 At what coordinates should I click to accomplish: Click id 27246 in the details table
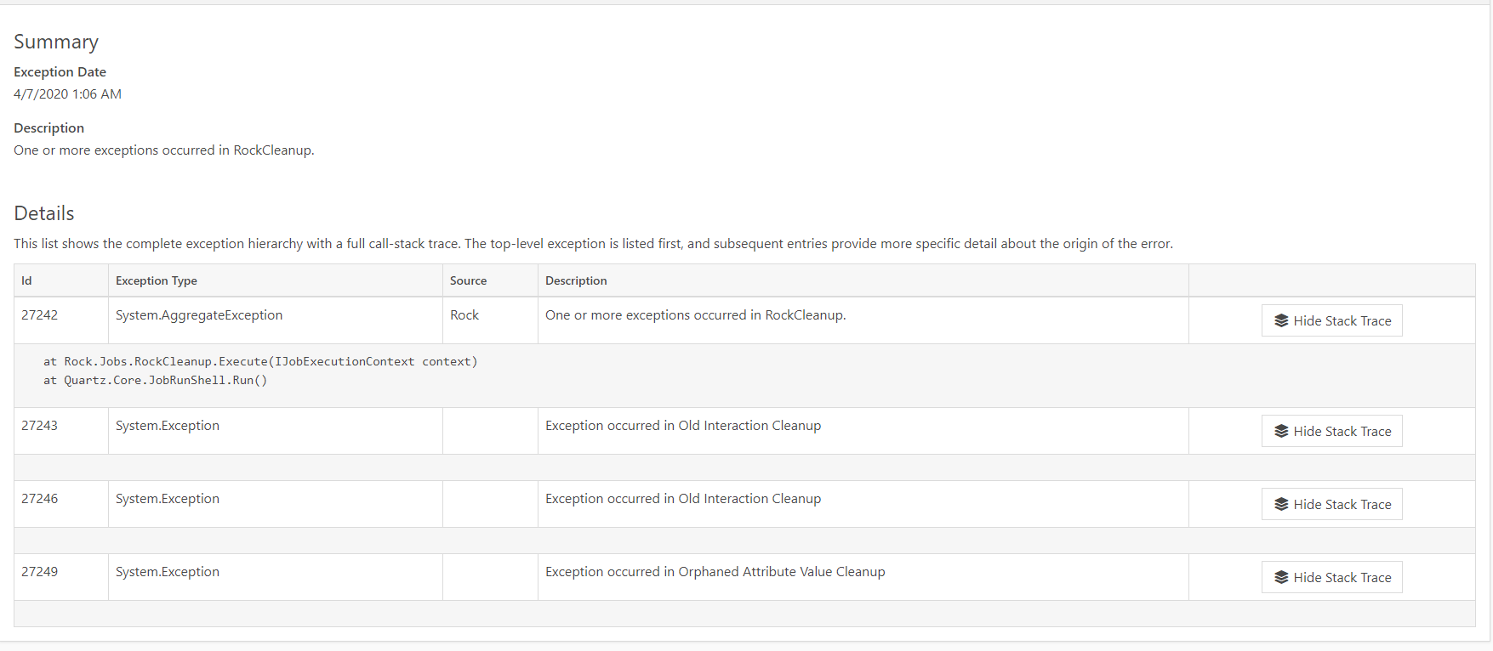tap(40, 498)
